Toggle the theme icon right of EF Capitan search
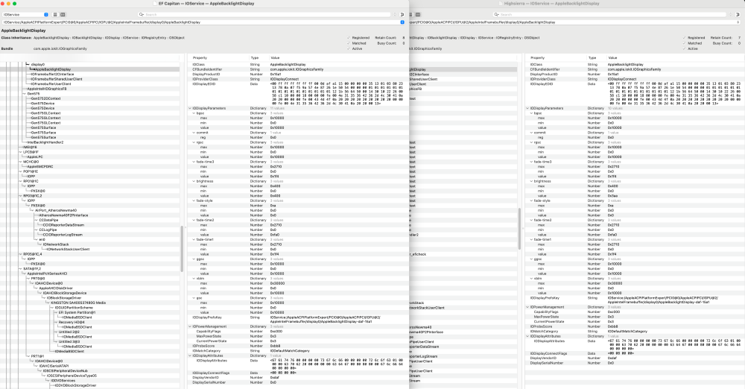The height and width of the screenshot is (389, 745). click(x=402, y=15)
